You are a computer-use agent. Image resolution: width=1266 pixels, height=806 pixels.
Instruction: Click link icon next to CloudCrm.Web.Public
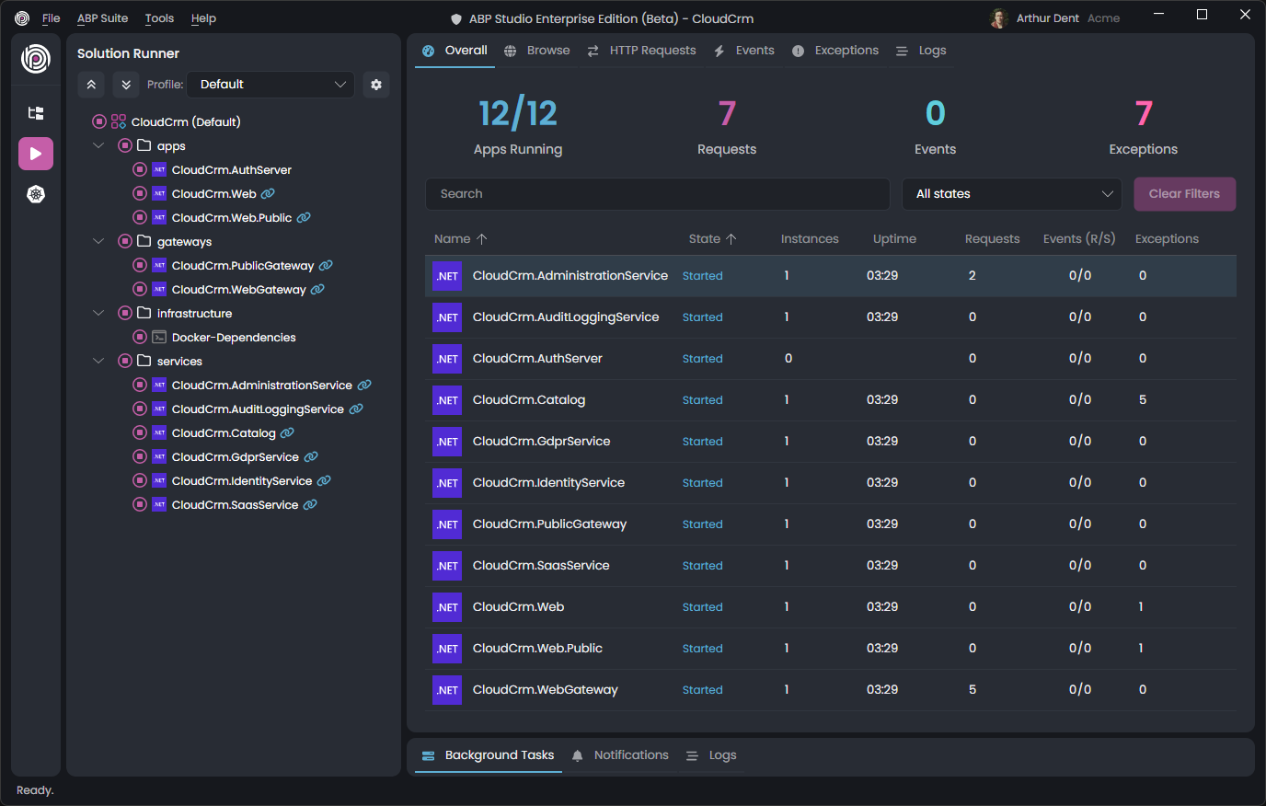[304, 218]
